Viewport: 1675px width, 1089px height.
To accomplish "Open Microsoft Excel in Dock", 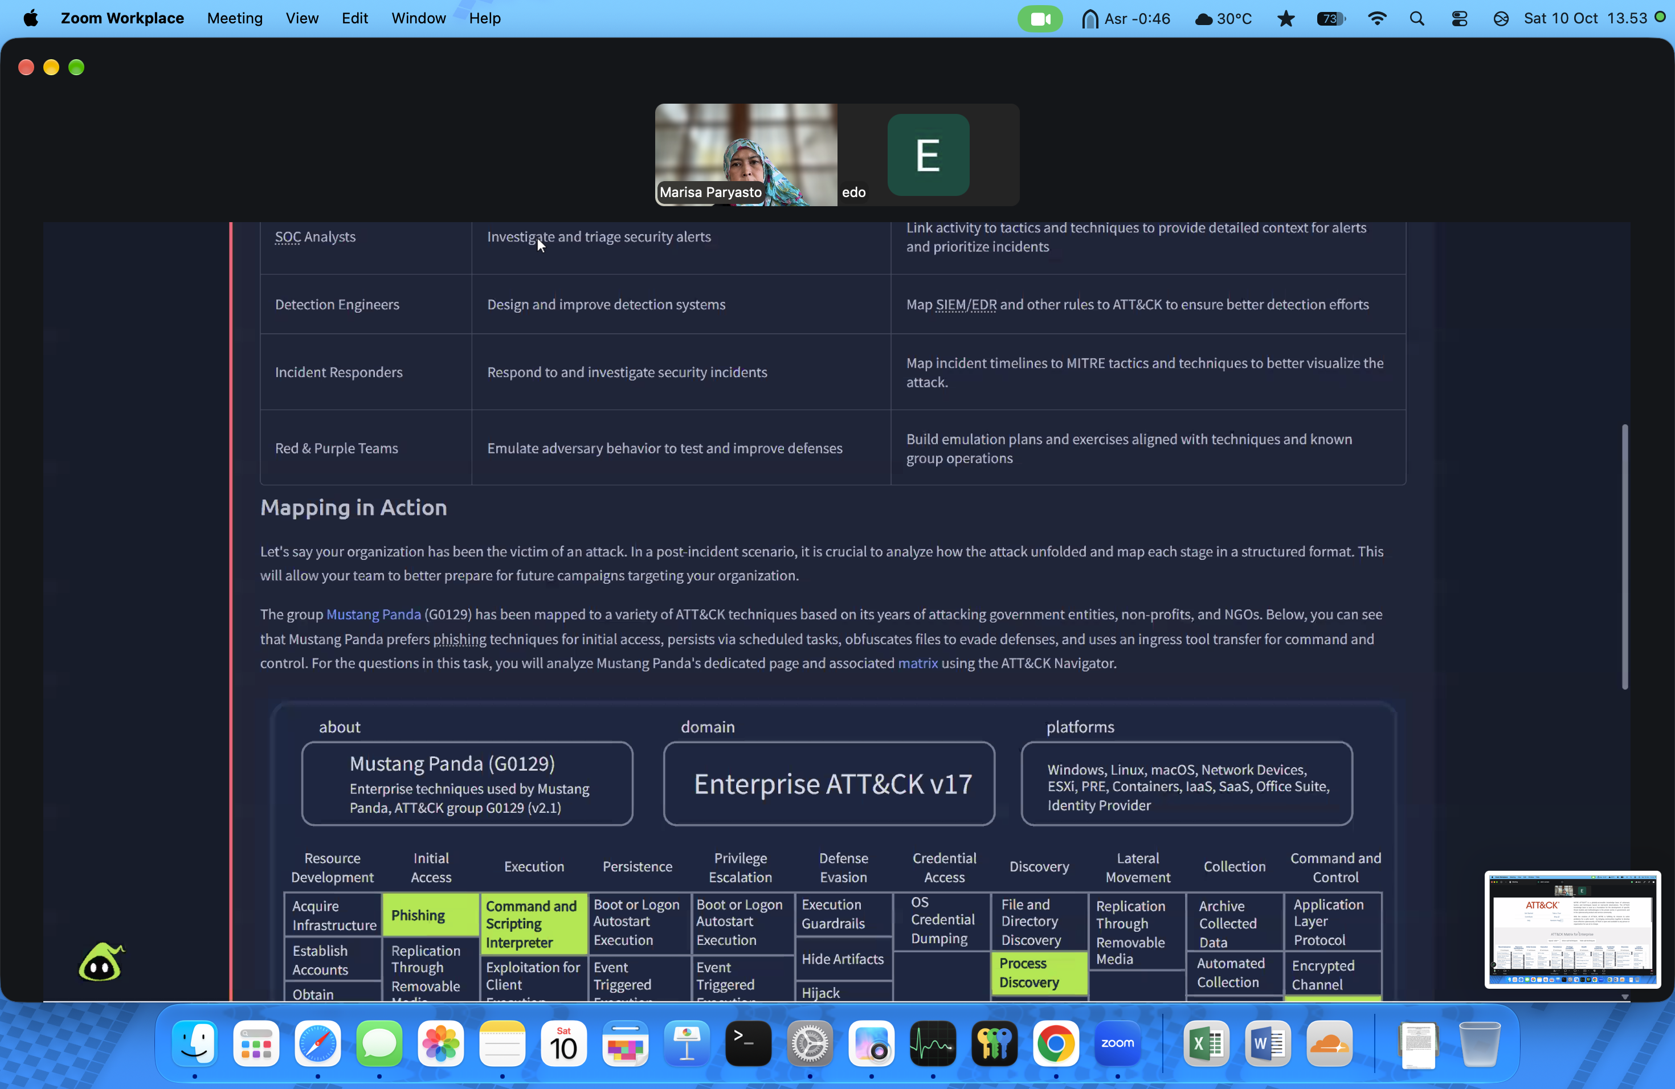I will coord(1206,1043).
